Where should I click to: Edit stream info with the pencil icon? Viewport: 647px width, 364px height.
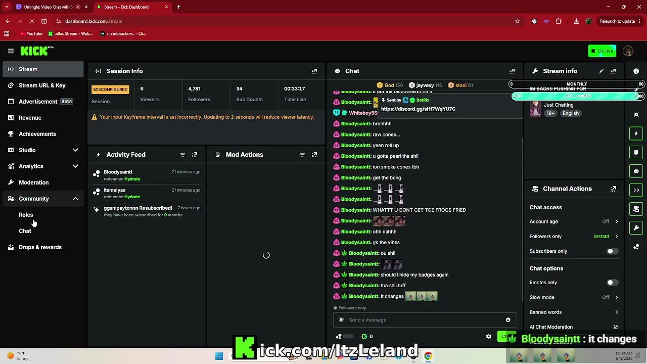tap(601, 71)
